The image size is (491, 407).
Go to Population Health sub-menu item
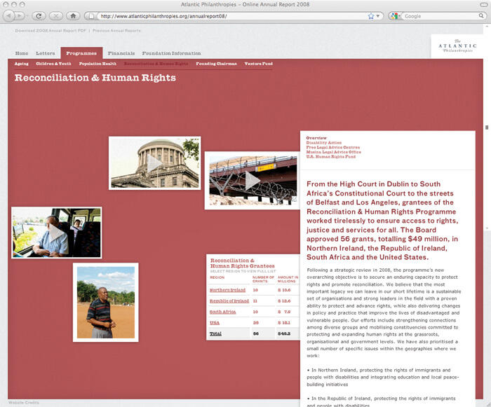click(x=97, y=64)
